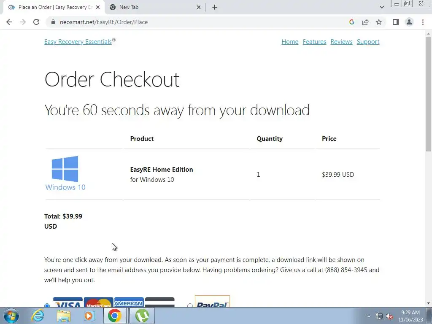Click the Product column header
Screen dimensions: 432x324
142,138
